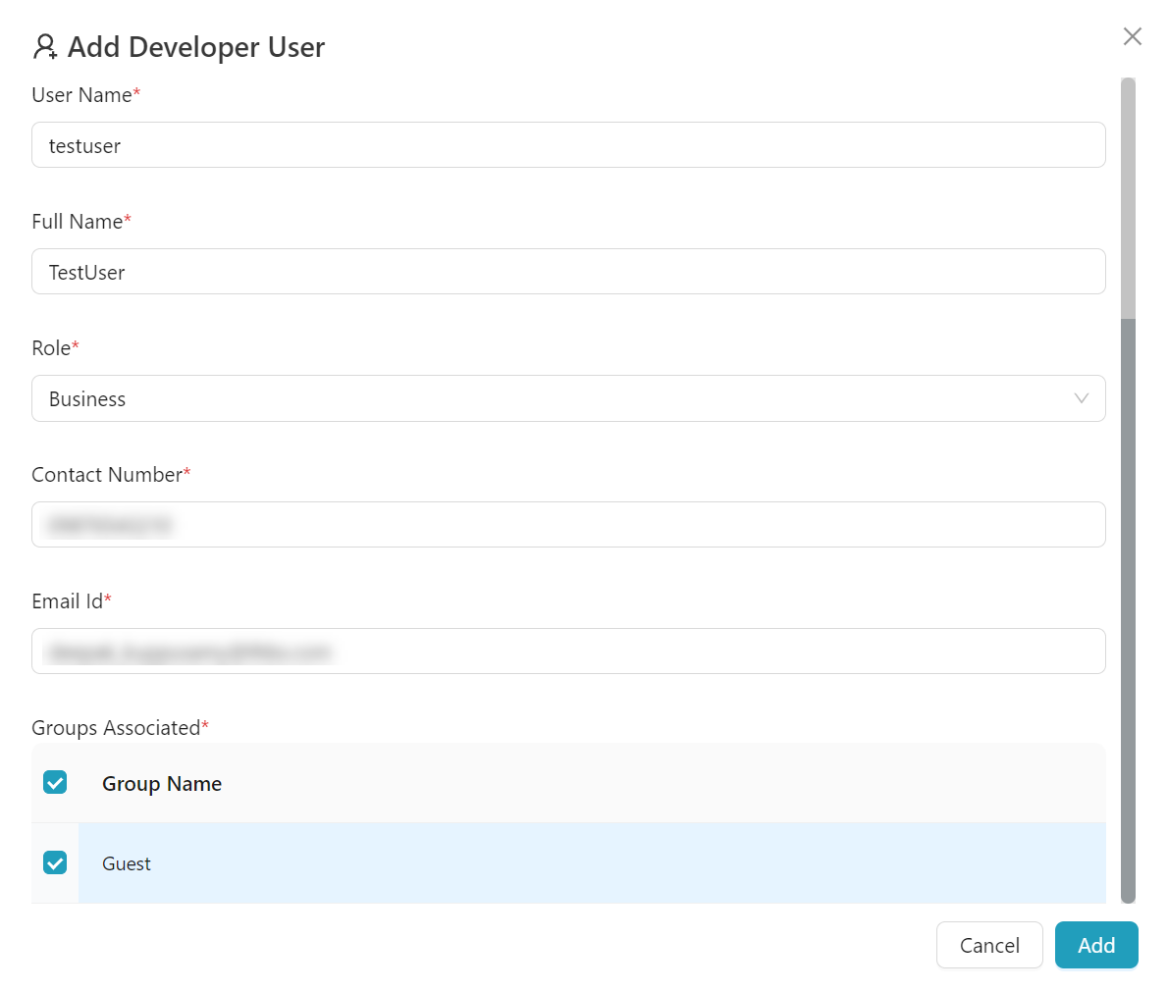Click the Email Id input field

567,652
